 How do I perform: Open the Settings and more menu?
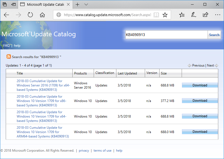217,15
